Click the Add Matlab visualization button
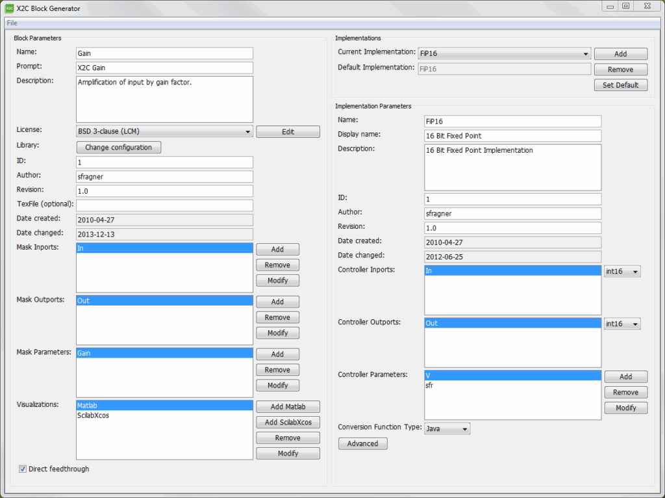Image resolution: width=665 pixels, height=498 pixels. tap(288, 407)
